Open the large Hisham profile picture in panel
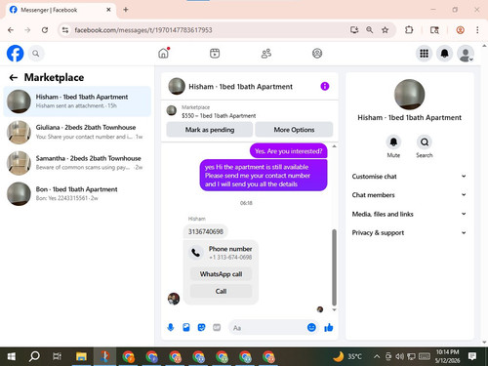The width and height of the screenshot is (488, 366). (409, 95)
